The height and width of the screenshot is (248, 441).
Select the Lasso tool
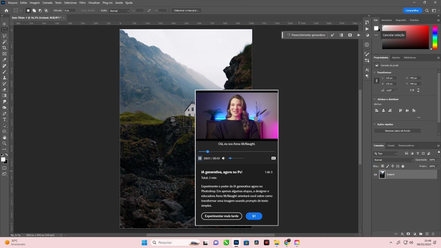(x=4, y=36)
